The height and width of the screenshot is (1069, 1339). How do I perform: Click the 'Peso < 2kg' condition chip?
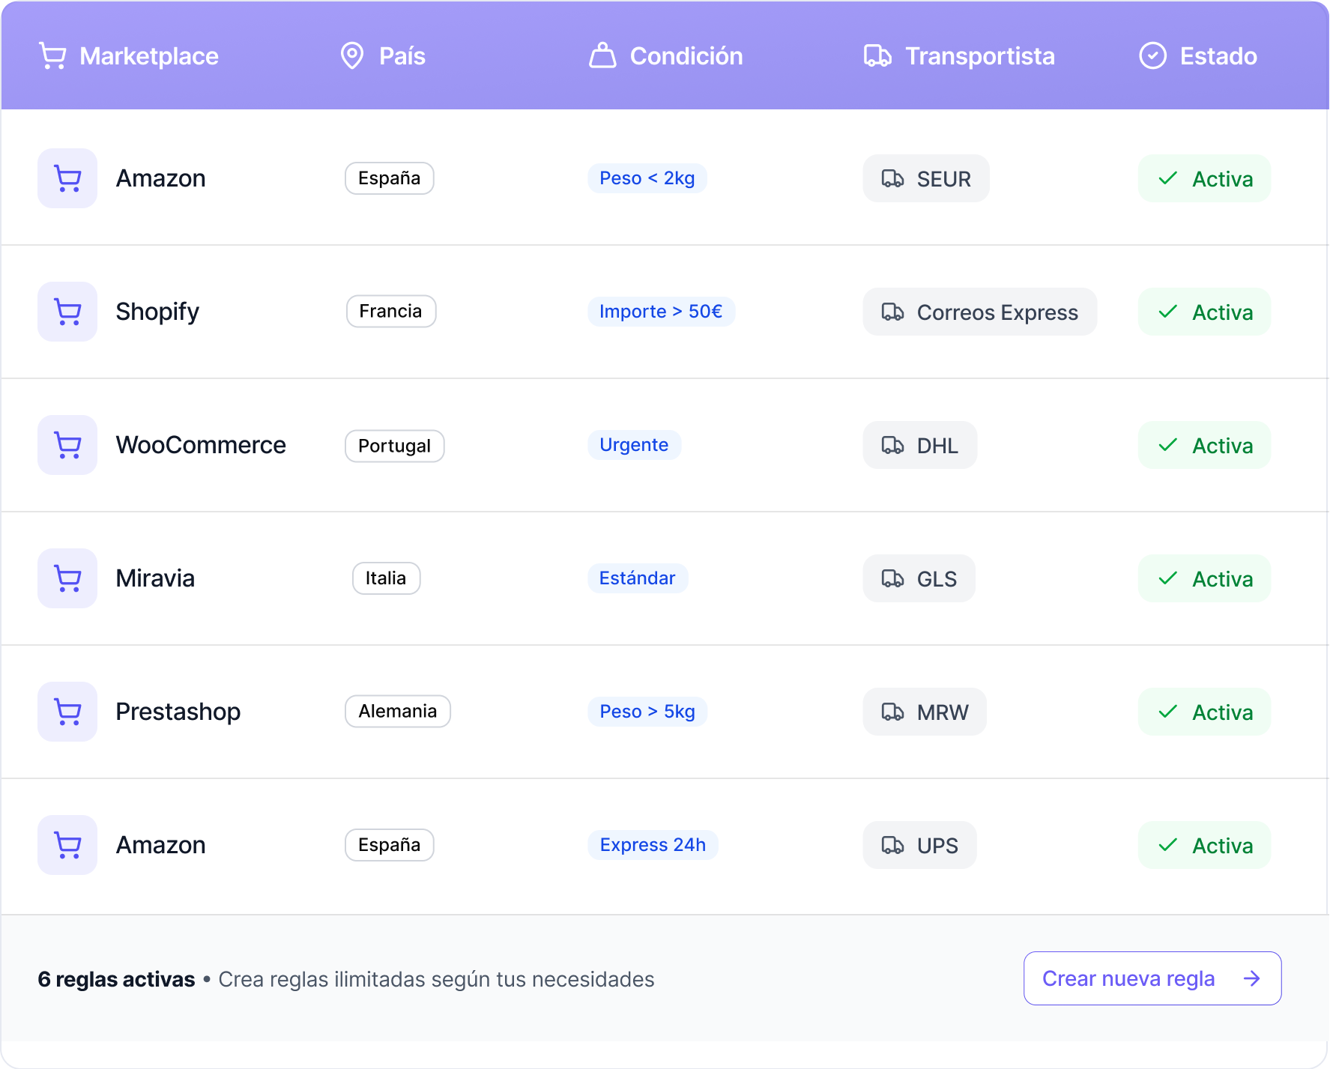pyautogui.click(x=647, y=178)
